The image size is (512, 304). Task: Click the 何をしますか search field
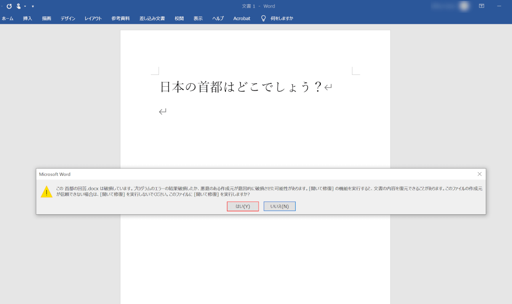coord(282,18)
